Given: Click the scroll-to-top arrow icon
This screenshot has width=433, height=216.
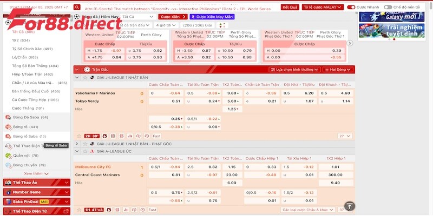Looking at the screenshot, I should [350, 206].
